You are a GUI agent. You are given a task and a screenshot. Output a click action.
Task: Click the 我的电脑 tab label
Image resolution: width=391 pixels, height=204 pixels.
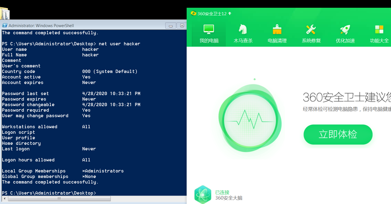(209, 41)
